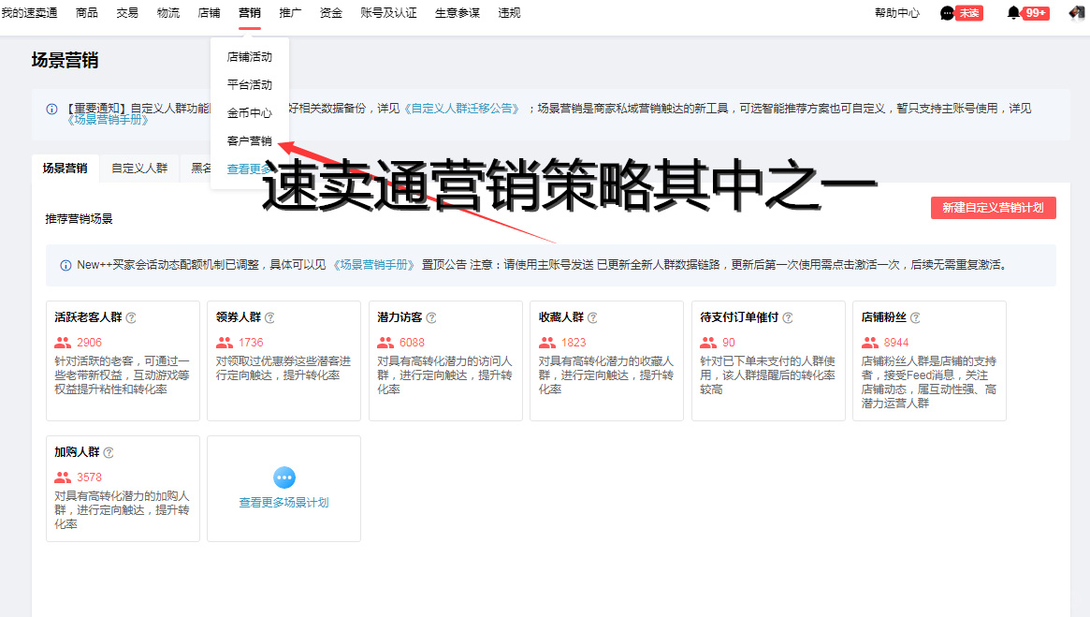Click the audience count 8944
The height and width of the screenshot is (617, 1090).
pyautogui.click(x=896, y=343)
